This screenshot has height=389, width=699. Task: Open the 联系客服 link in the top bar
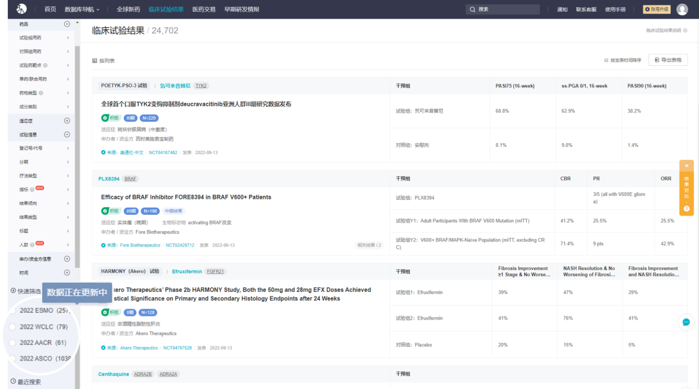pyautogui.click(x=586, y=9)
